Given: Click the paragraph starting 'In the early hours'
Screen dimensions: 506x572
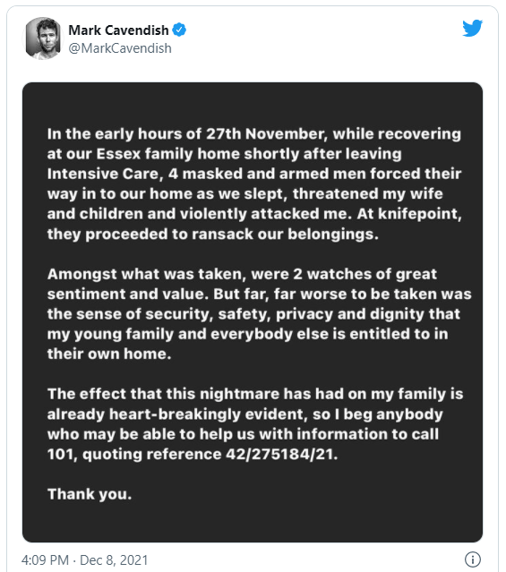Looking at the screenshot, I should tap(254, 184).
